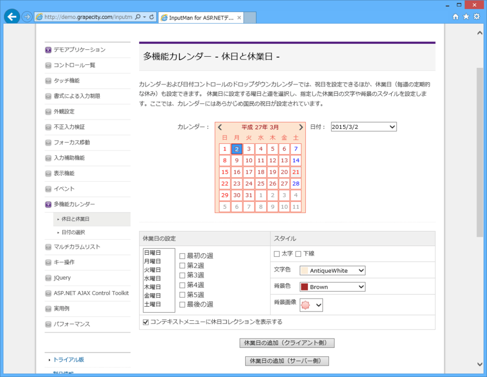Viewport: 487px width, 377px height.
Task: Go to next month in calendar
Action: [301, 127]
